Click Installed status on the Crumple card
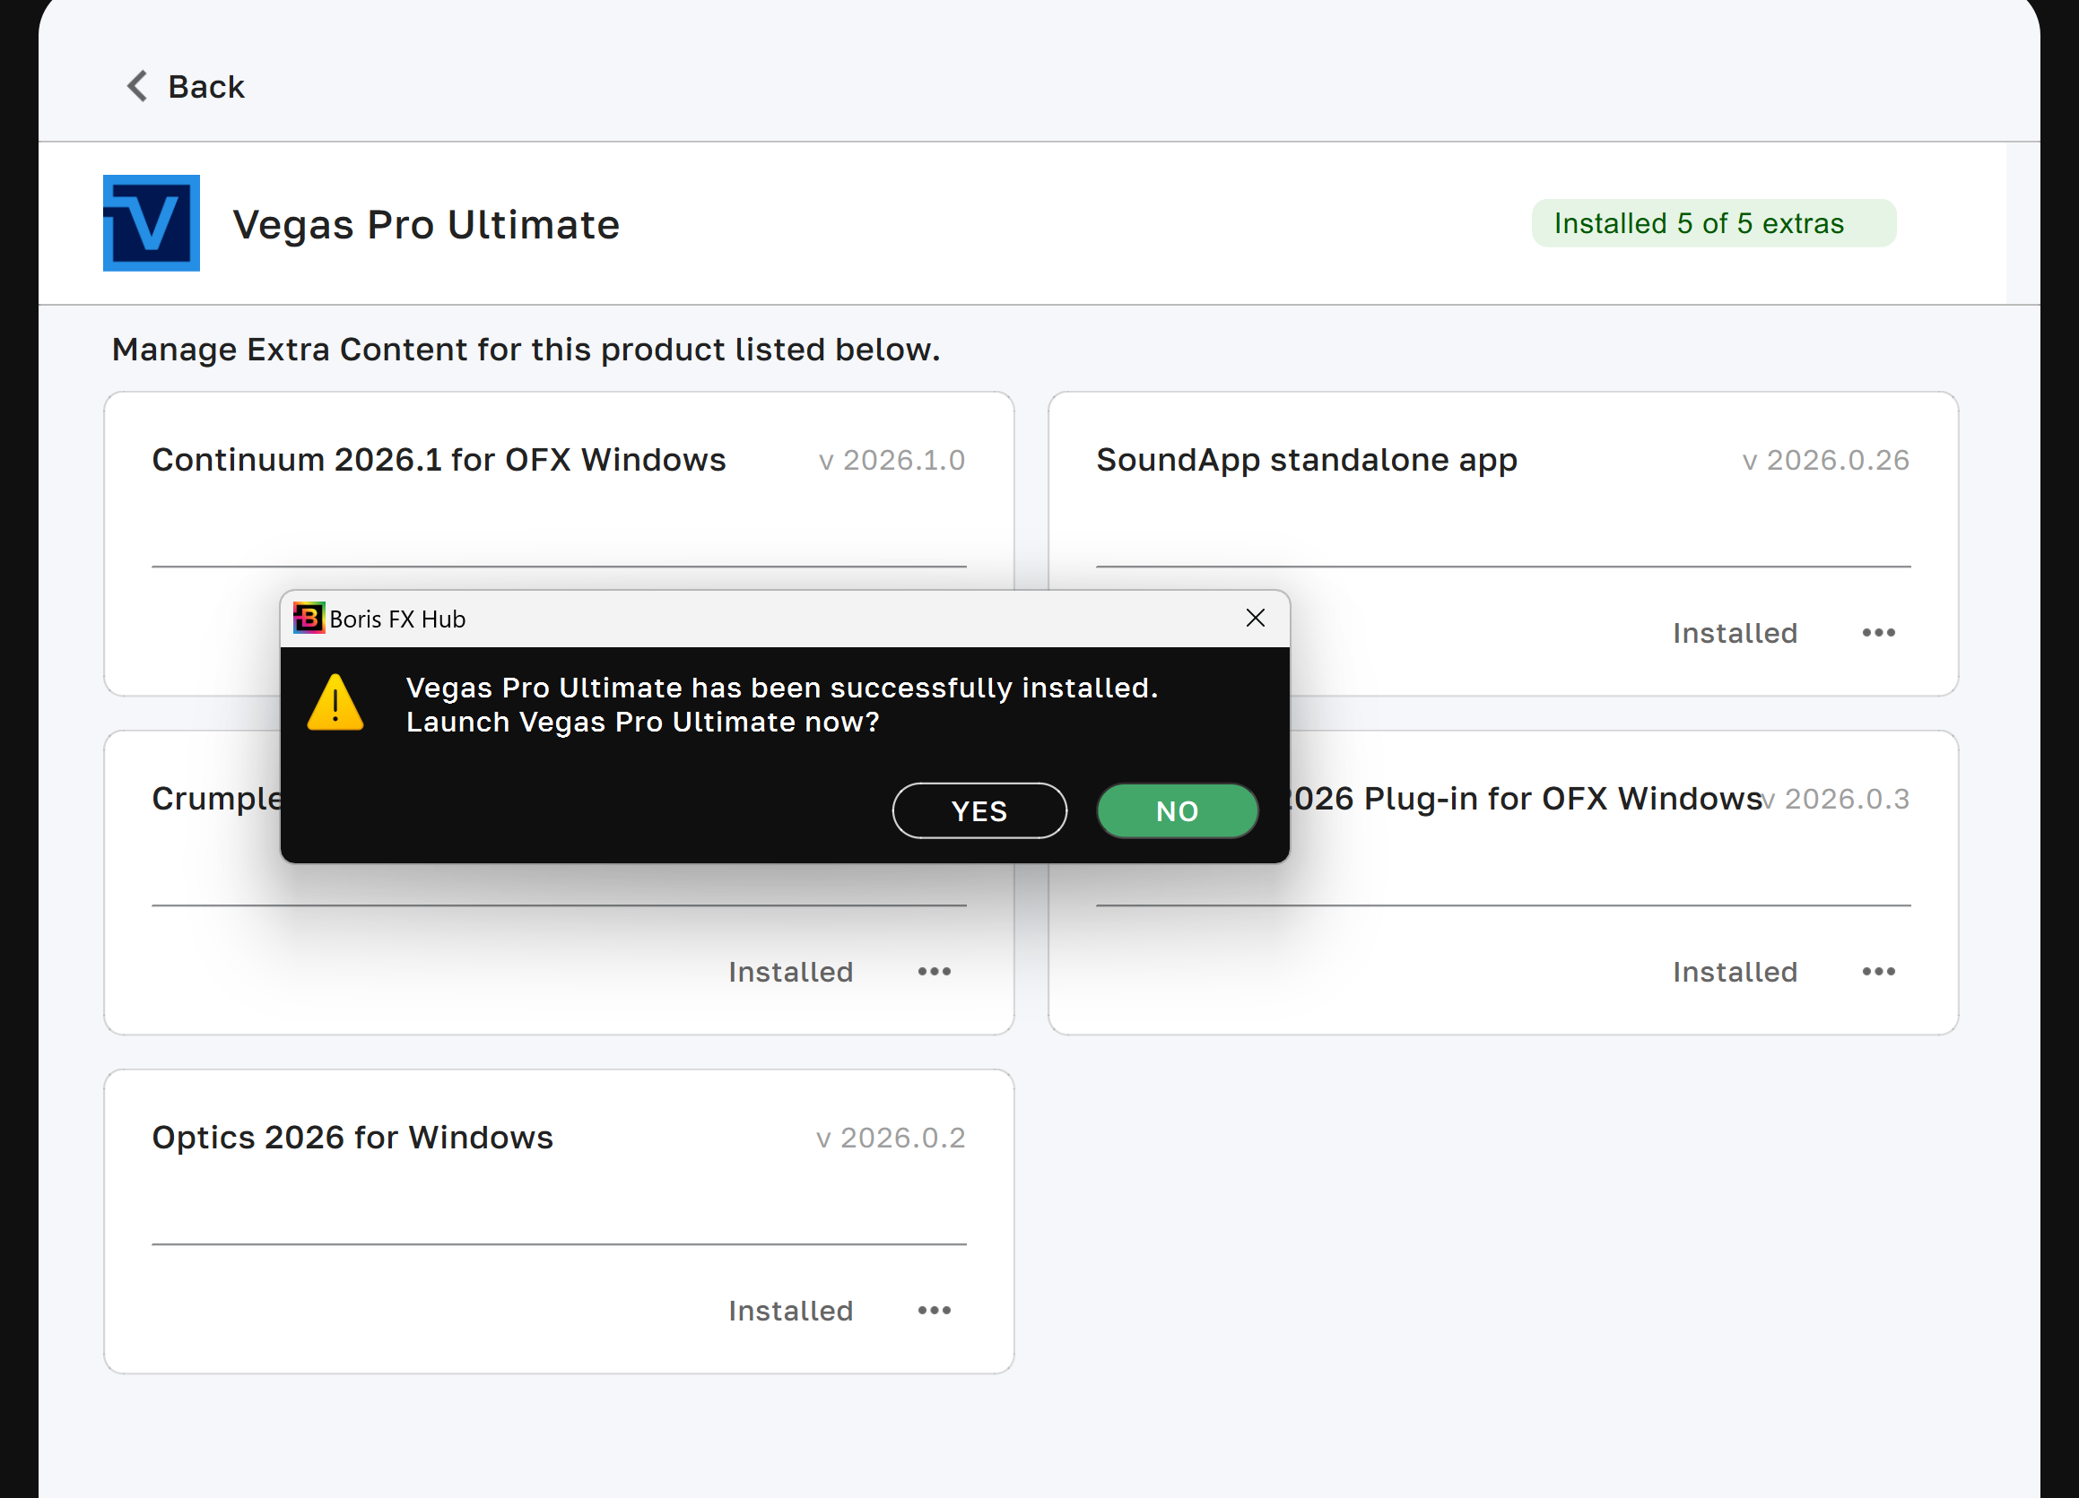The image size is (2079, 1498). pos(790,972)
